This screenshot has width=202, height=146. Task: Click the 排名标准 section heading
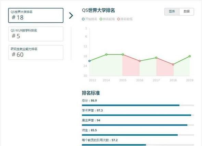click(x=91, y=93)
